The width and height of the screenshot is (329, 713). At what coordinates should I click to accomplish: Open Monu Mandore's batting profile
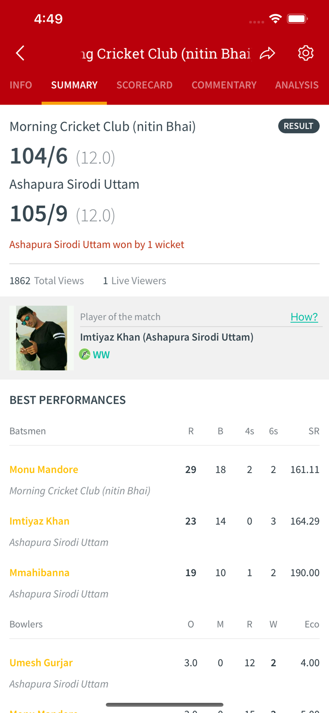point(44,470)
